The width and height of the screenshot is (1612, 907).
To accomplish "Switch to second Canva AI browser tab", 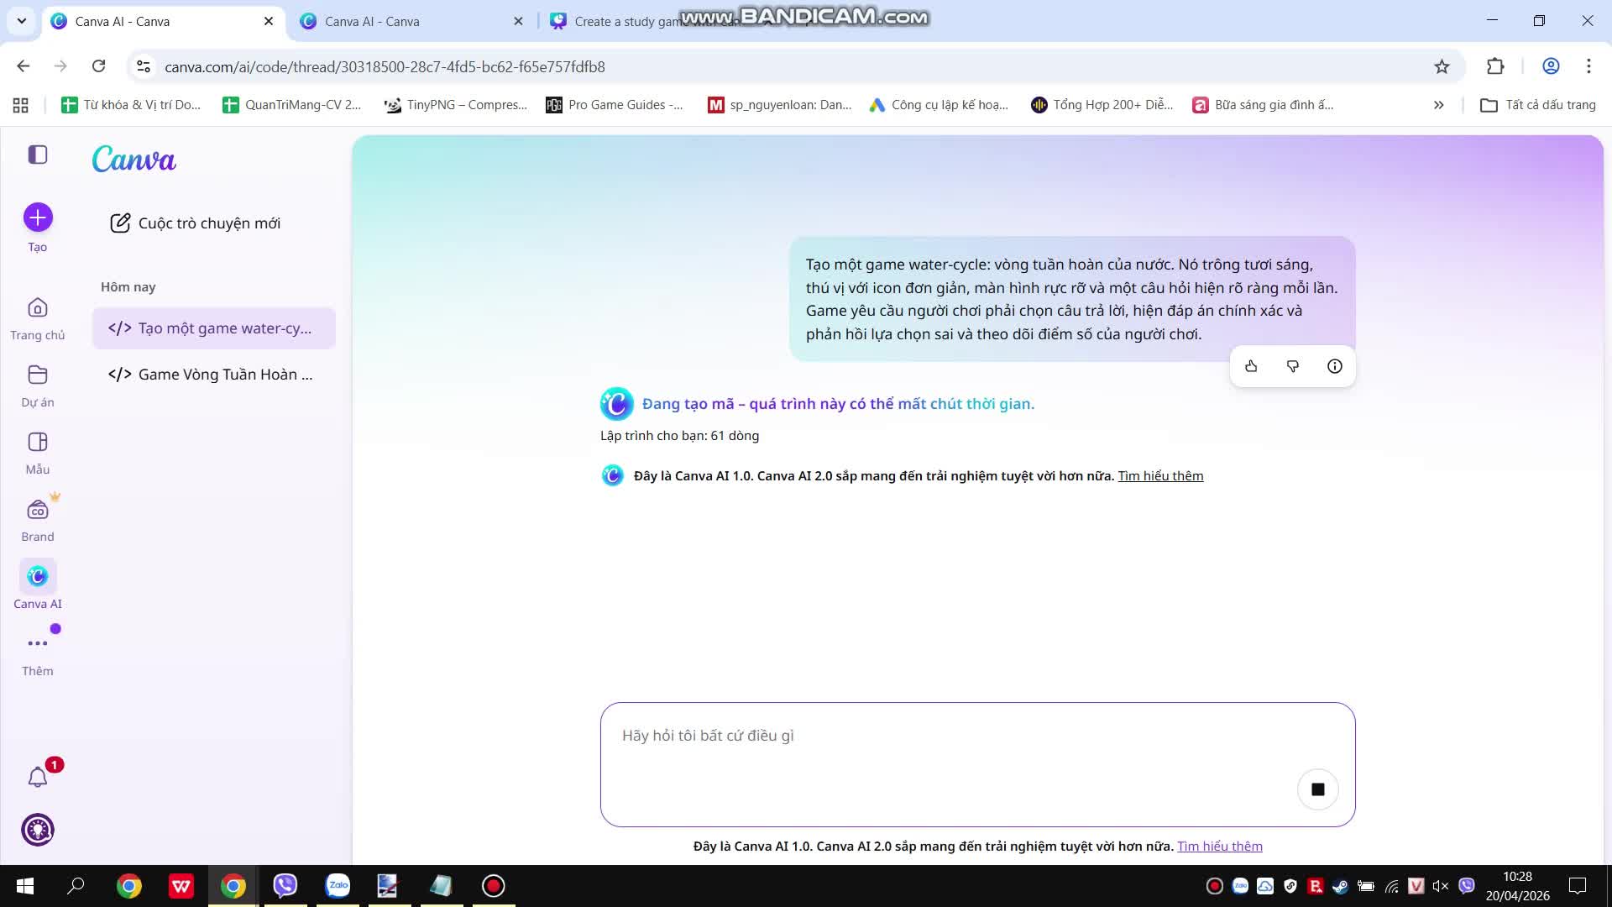I will (x=411, y=22).
